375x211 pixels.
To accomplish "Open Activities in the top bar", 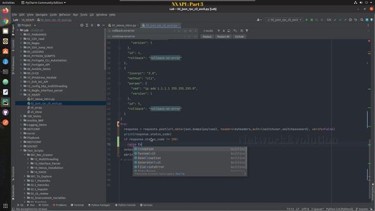I will [x=8, y=2].
